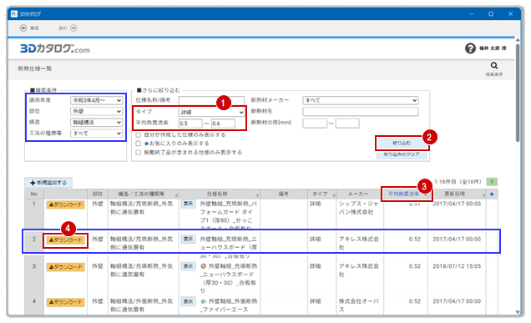The height and width of the screenshot is (323, 531).
Task: Click the forward arrow icon in toolbar
Action: (x=73, y=28)
